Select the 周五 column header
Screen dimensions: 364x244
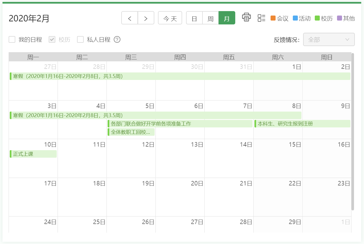coord(229,57)
